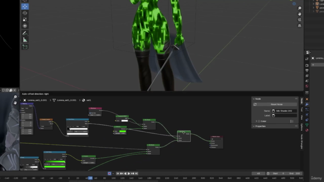
Task: Toggle the Use Preview Range clock icon
Action: point(268,173)
